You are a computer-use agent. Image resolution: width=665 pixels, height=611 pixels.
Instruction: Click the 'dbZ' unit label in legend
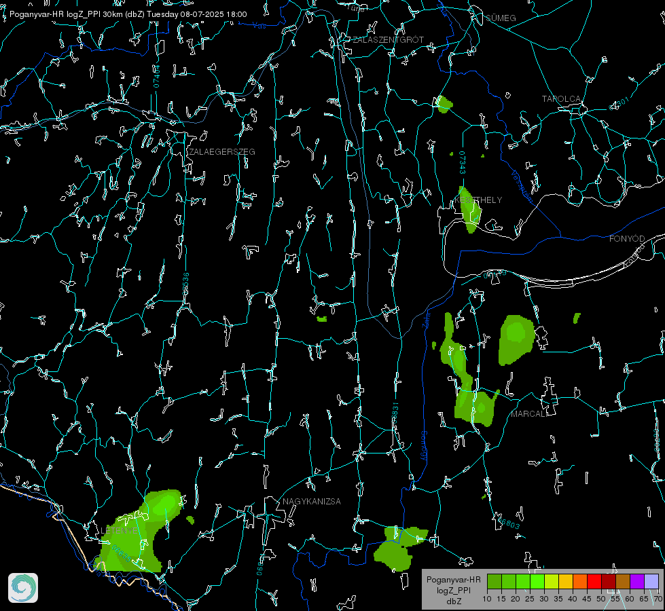(453, 601)
